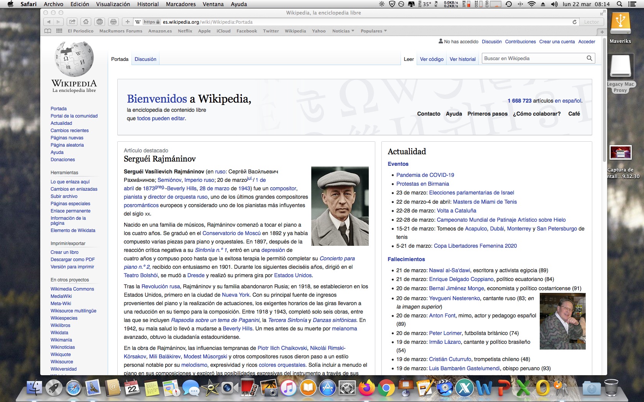The image size is (644, 402).
Task: Open the Netflix bookmark
Action: (x=185, y=31)
